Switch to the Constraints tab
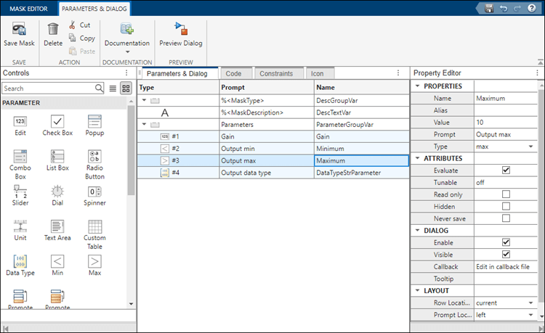 click(276, 73)
